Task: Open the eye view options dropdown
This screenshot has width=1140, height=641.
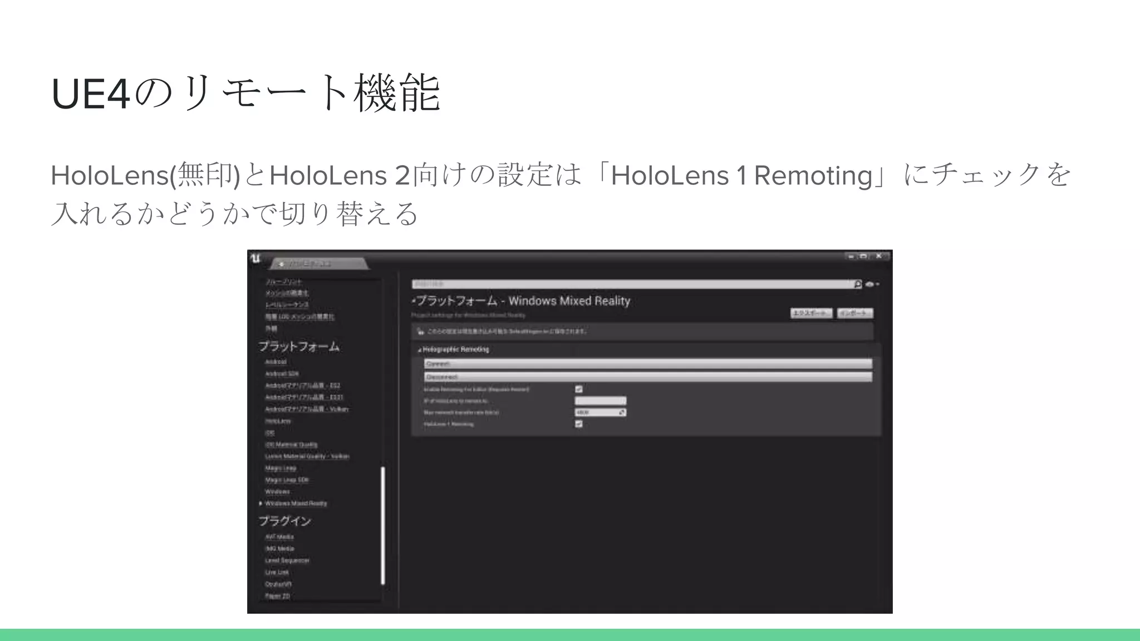Action: 872,284
